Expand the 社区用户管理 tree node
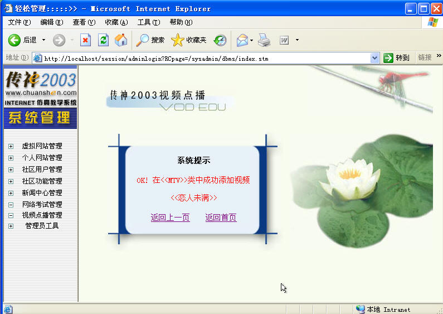Screen dimensions: 443x314 (11, 170)
